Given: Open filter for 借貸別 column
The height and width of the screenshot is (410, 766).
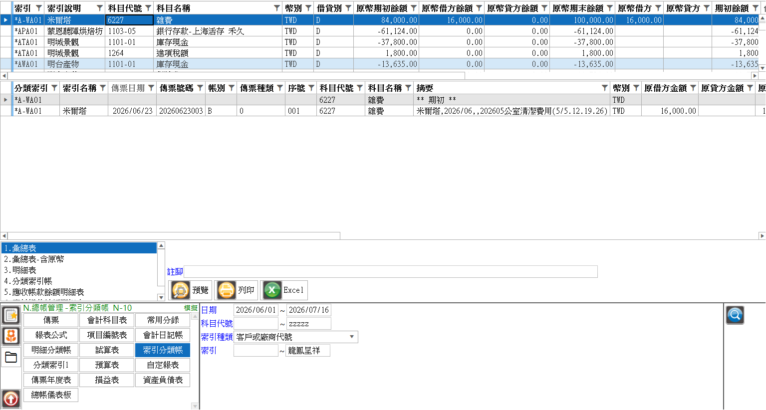Looking at the screenshot, I should point(348,8).
